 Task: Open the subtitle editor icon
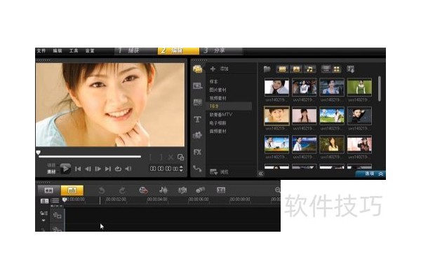coord(221,190)
